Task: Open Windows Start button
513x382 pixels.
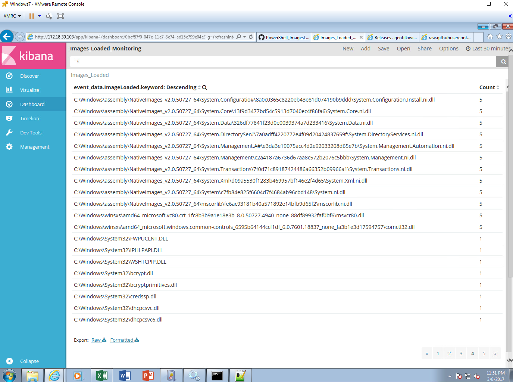Action: click(9, 375)
